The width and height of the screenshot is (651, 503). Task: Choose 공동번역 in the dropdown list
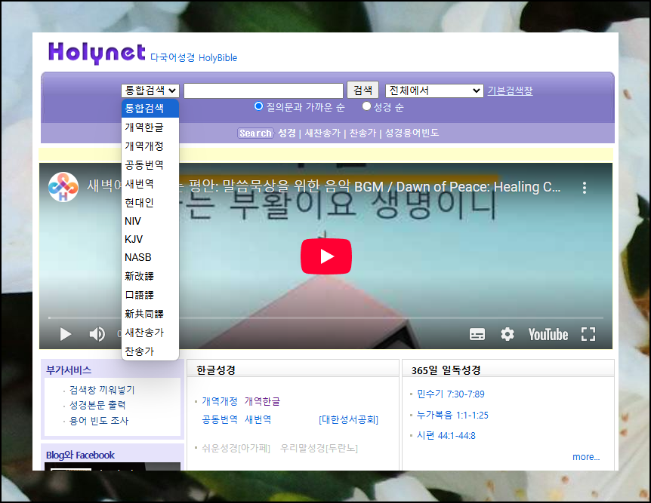pos(150,165)
